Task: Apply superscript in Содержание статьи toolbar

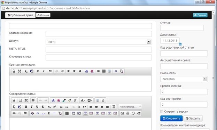Action: 55,107
